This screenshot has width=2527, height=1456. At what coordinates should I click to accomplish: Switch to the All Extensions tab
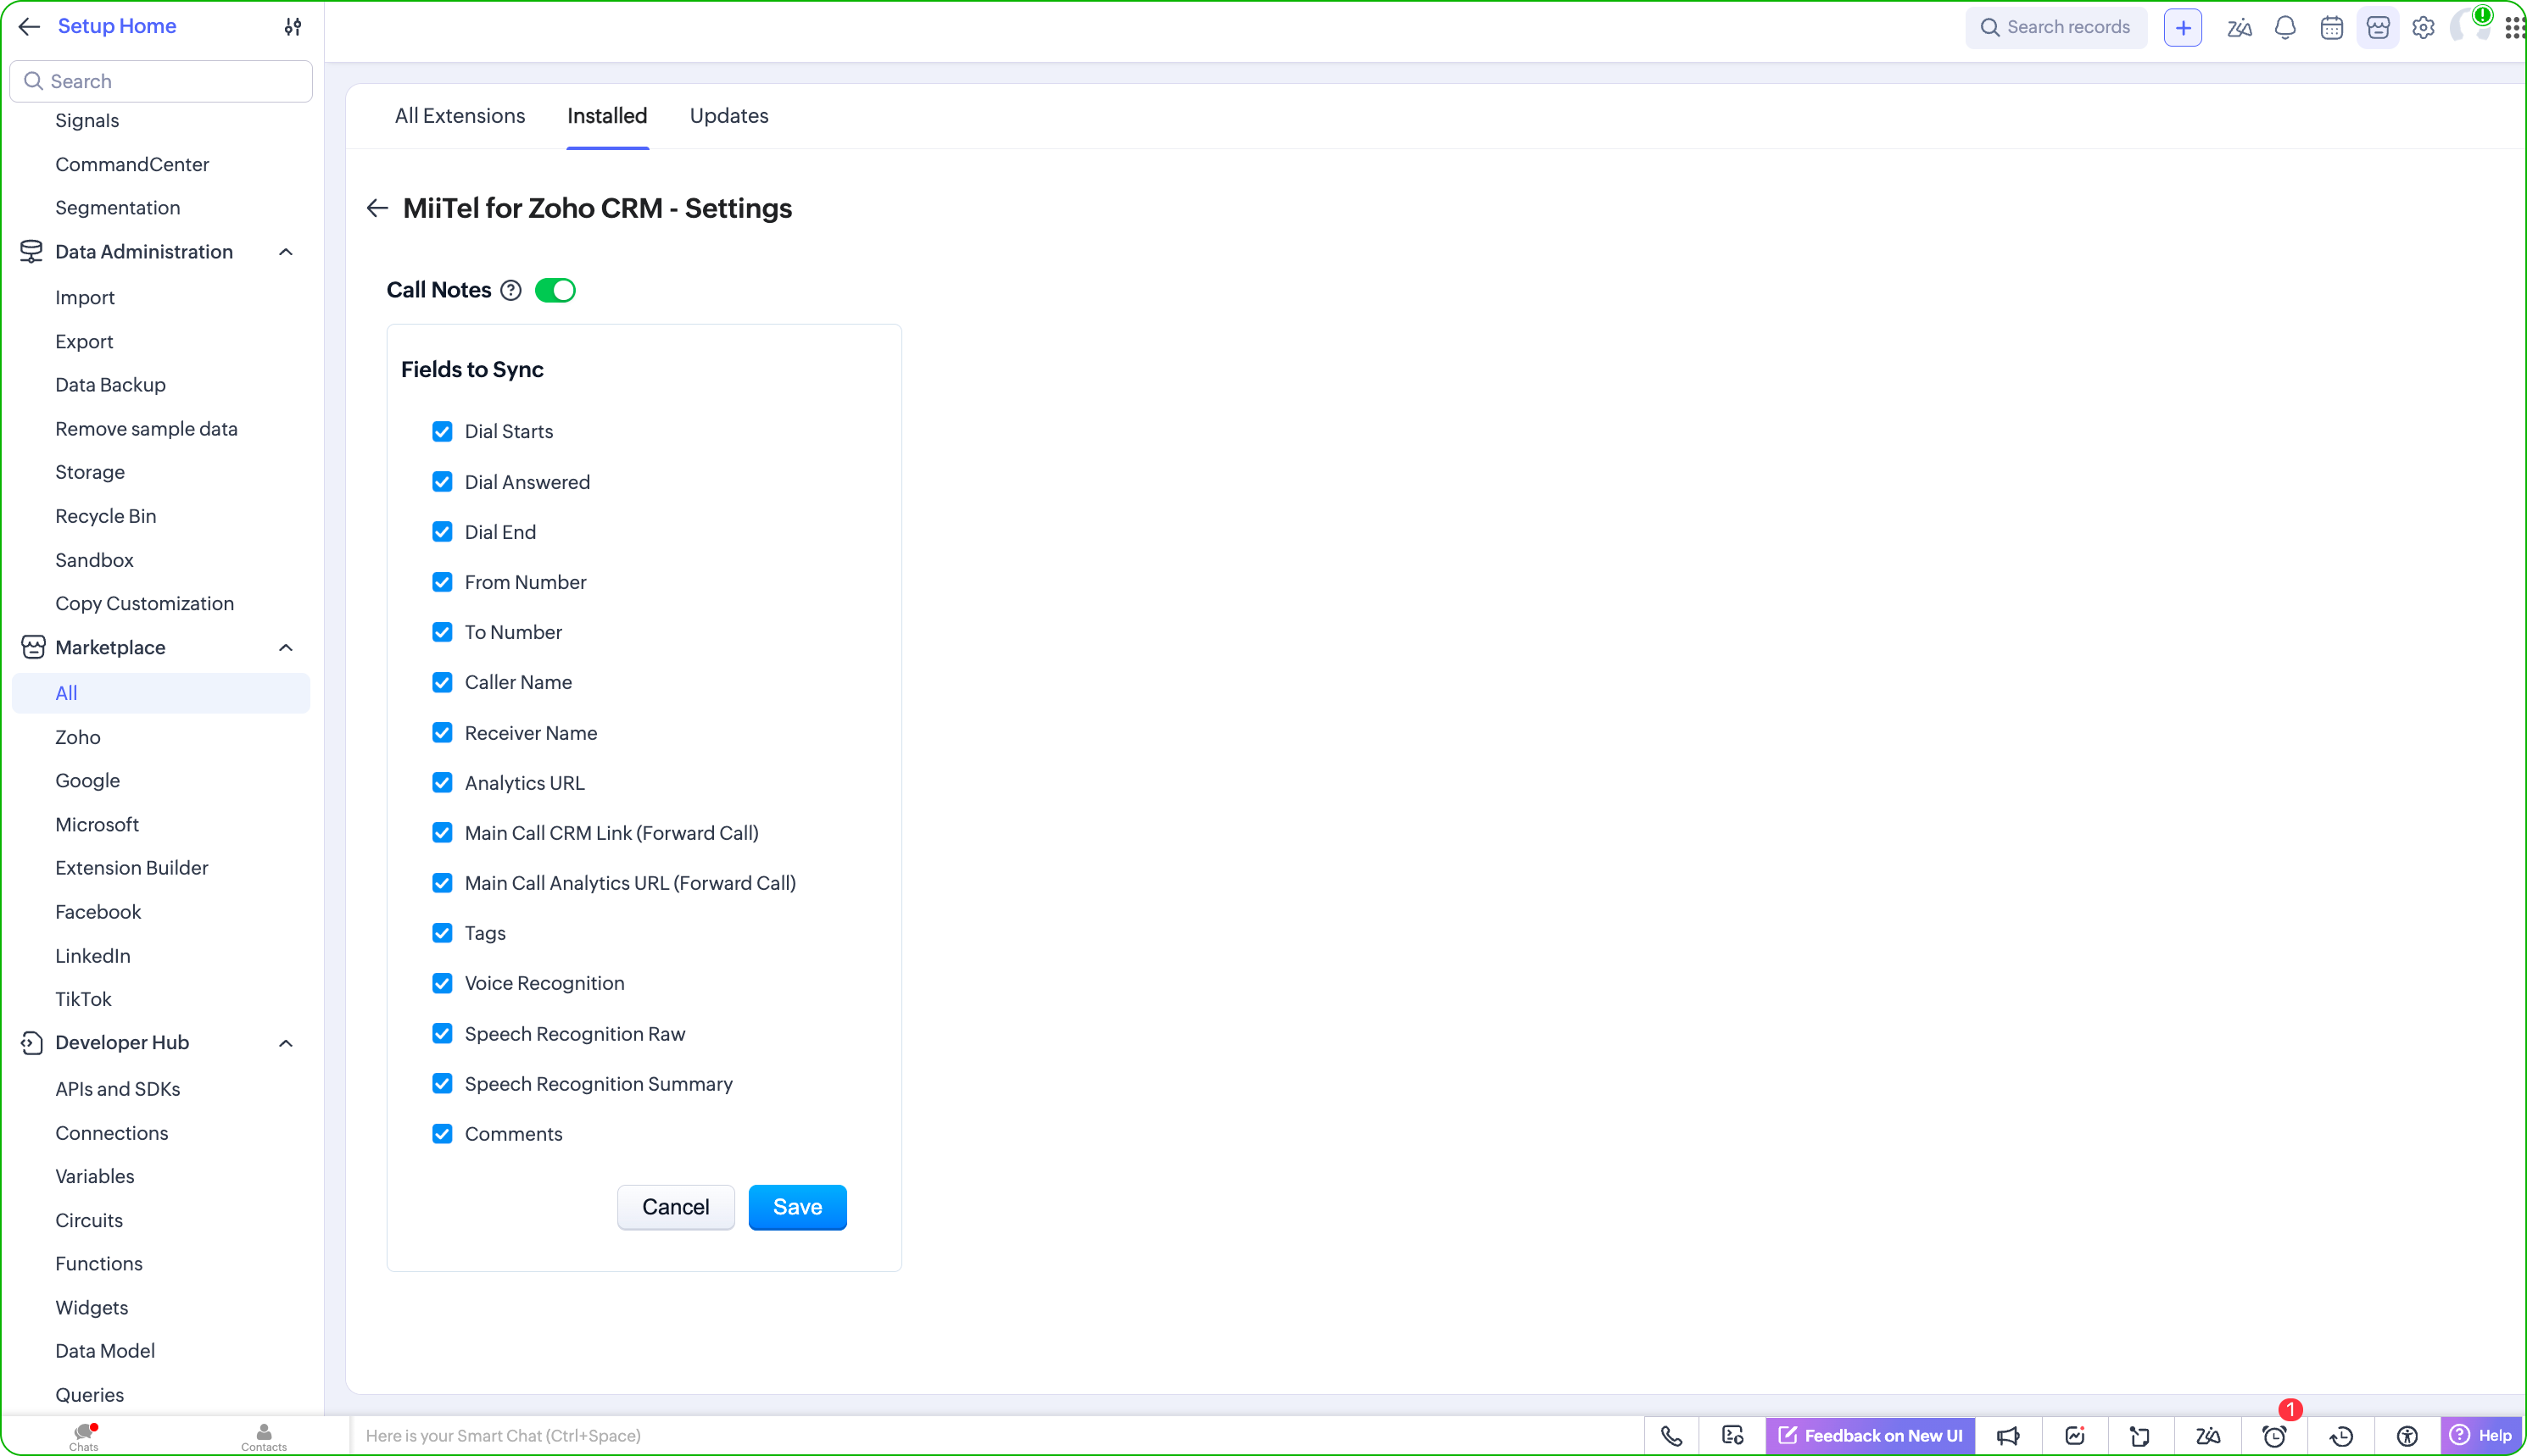tap(459, 116)
